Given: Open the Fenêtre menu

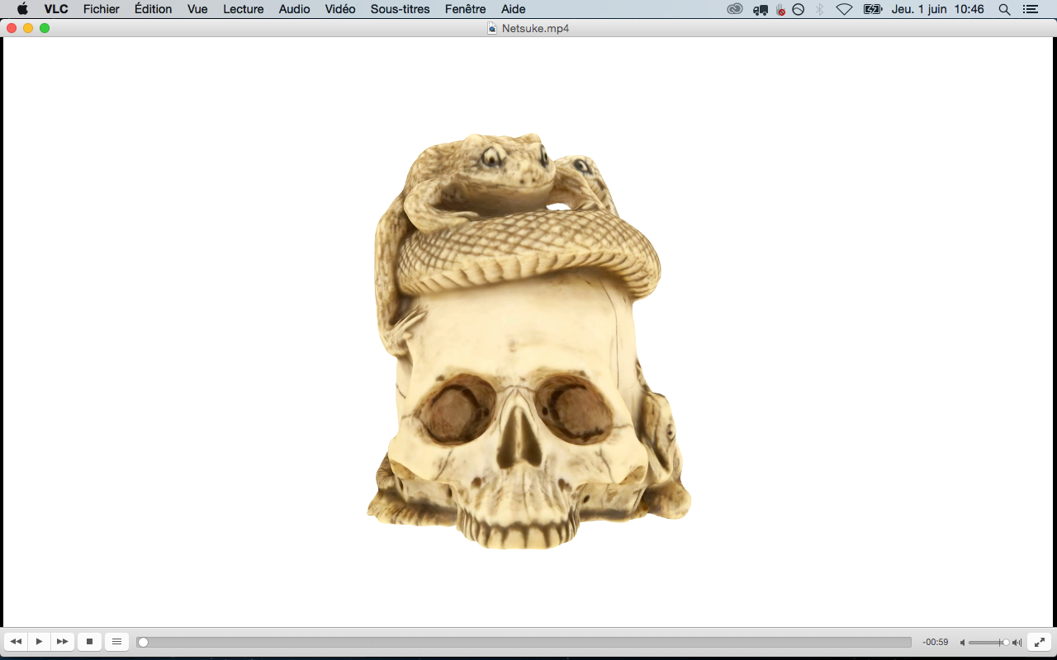Looking at the screenshot, I should [x=465, y=9].
